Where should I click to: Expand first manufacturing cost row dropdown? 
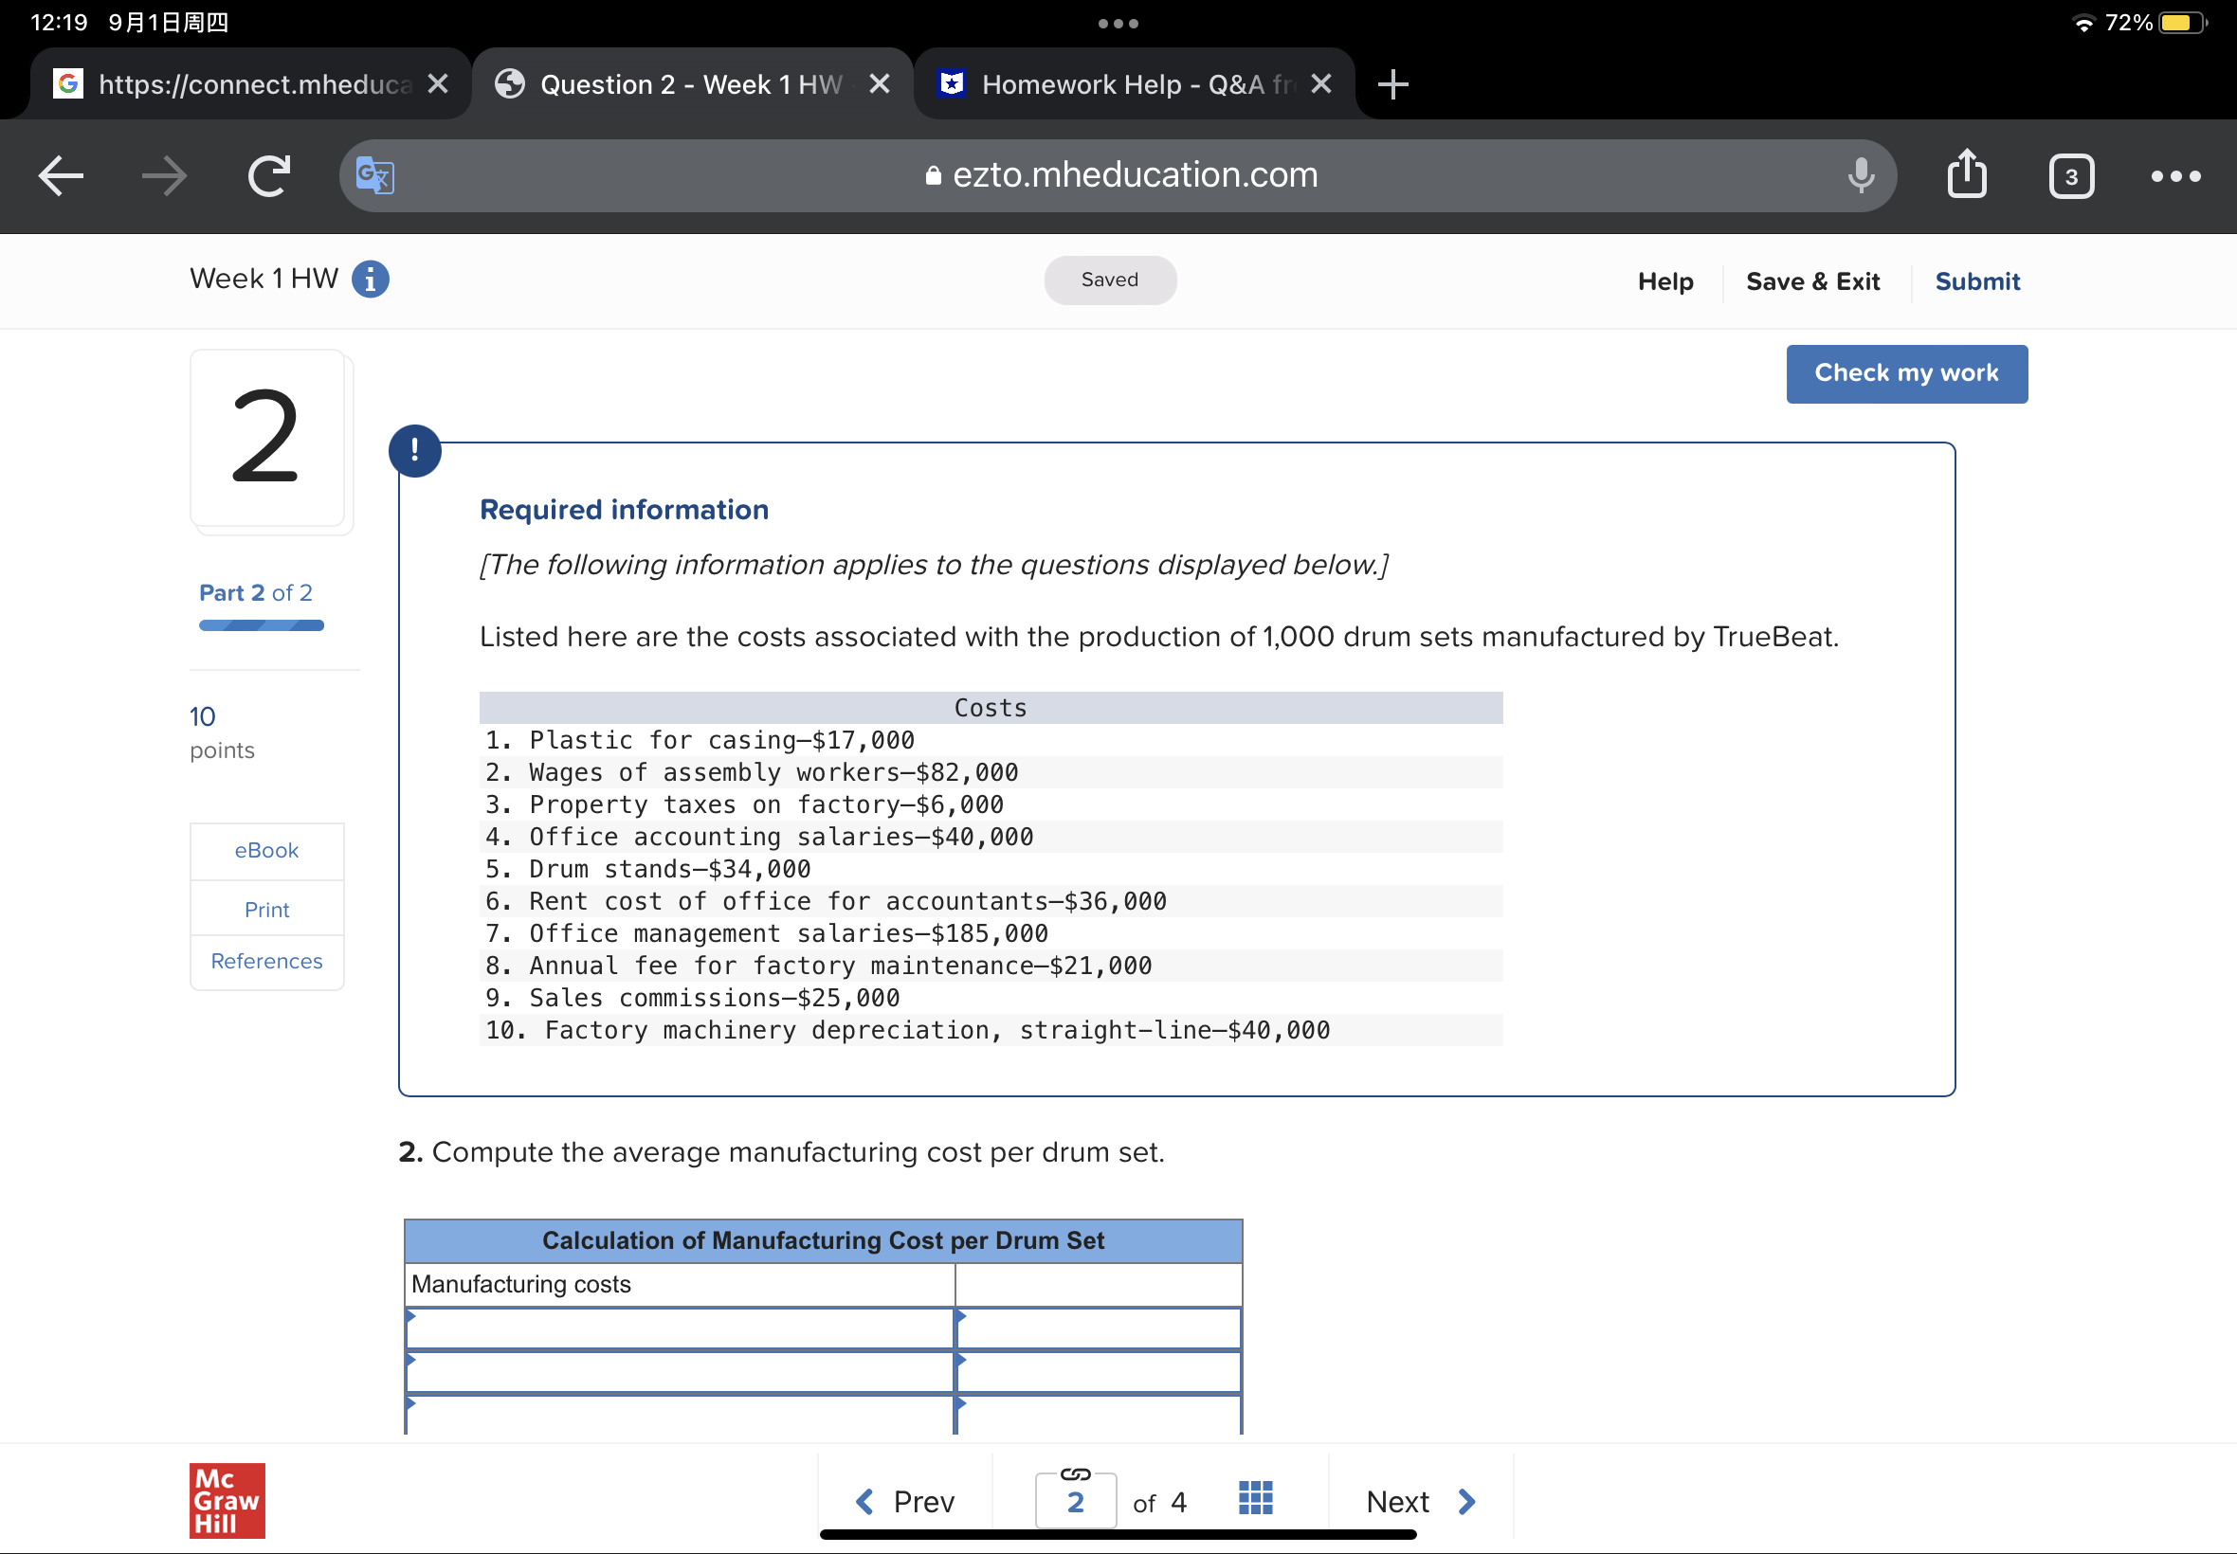point(679,1329)
